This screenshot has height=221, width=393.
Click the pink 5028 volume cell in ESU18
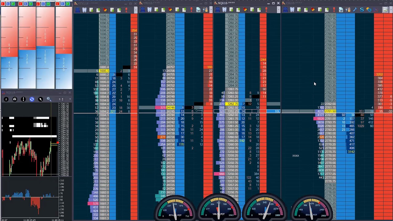tap(319, 119)
